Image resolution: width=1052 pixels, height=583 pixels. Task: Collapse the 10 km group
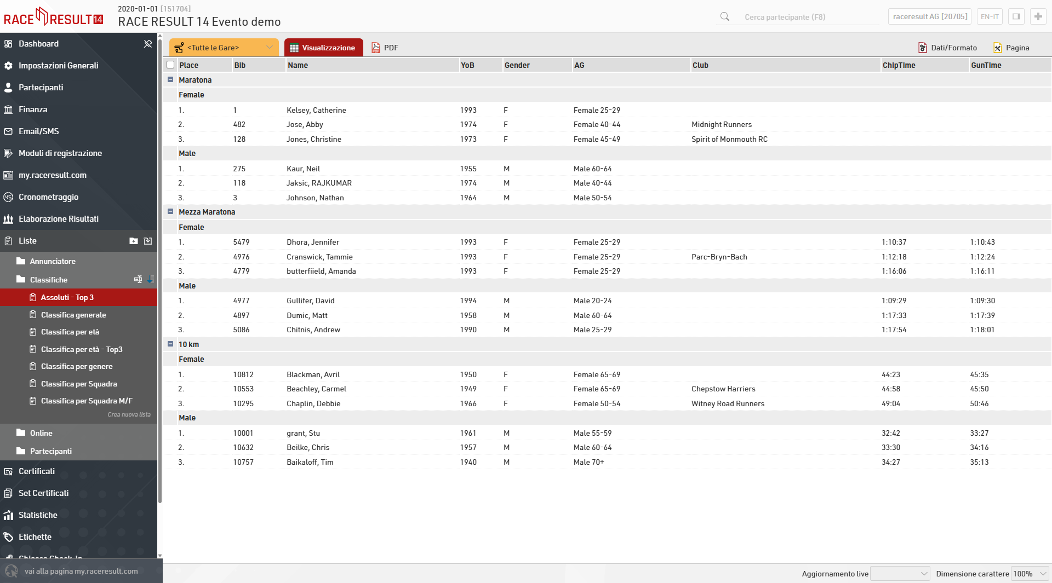point(170,344)
